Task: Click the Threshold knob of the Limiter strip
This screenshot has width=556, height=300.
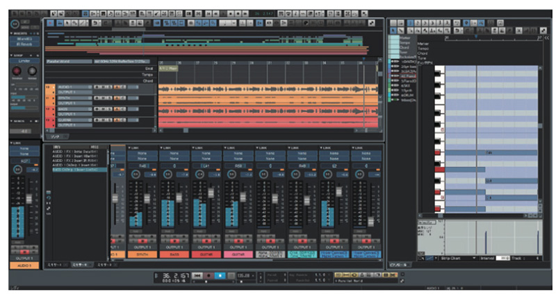Action: pos(17,71)
